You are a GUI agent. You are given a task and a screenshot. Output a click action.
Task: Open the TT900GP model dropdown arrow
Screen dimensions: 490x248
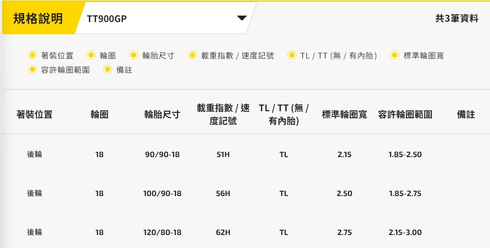pos(242,18)
